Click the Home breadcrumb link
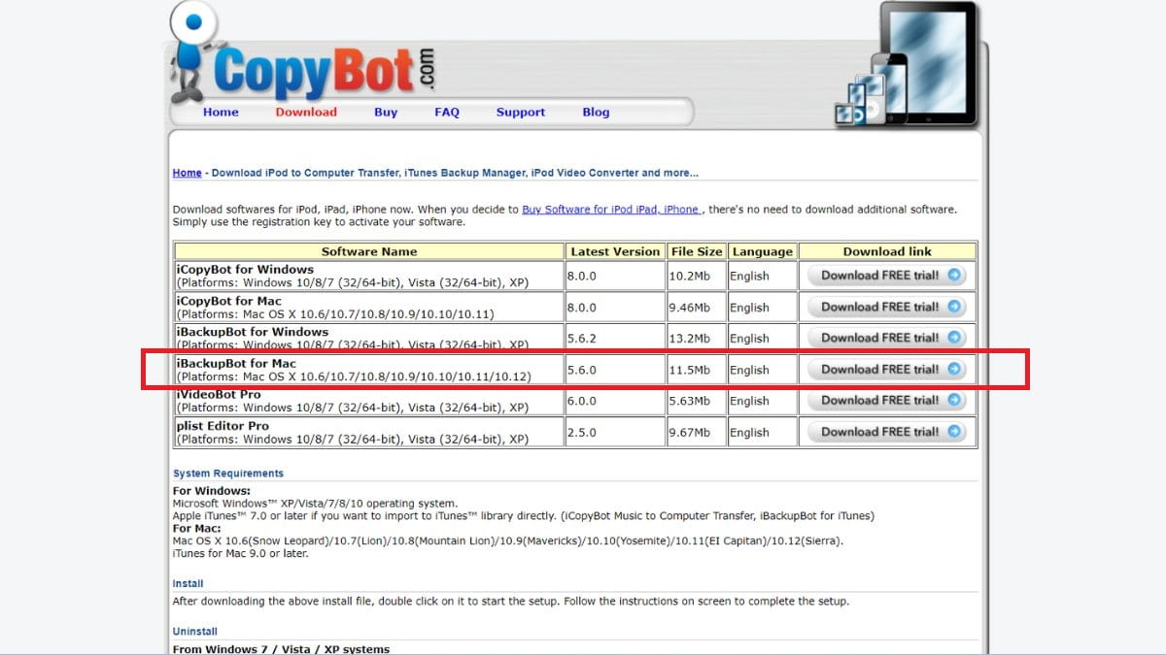 [187, 173]
